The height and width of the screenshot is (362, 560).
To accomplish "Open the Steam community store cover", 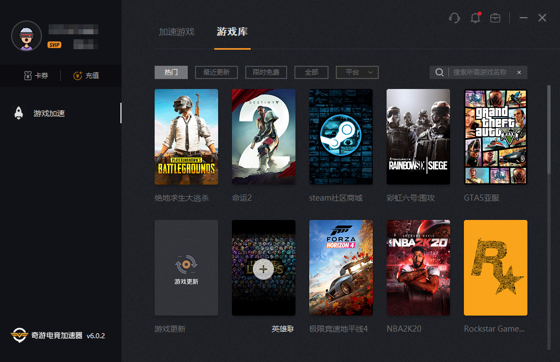I will click(341, 137).
